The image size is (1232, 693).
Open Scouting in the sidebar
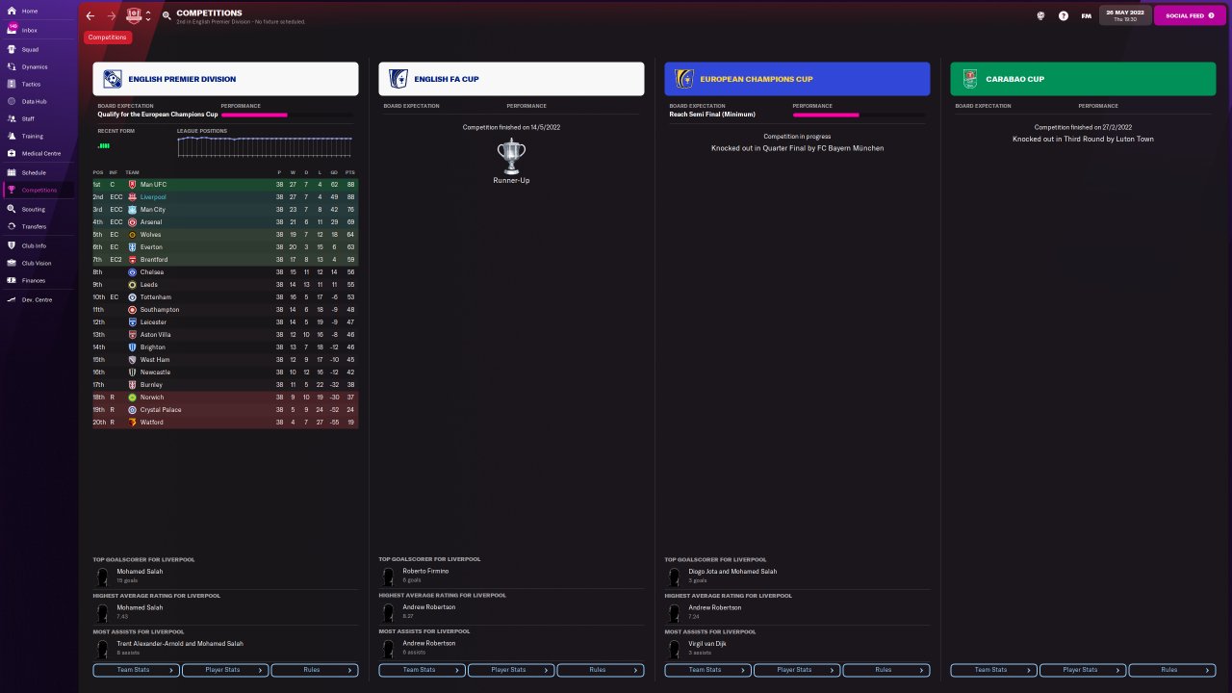pyautogui.click(x=38, y=209)
